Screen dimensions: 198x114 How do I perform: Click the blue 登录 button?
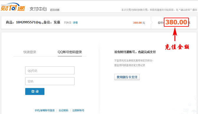35,91
